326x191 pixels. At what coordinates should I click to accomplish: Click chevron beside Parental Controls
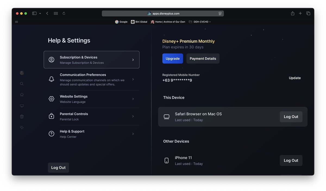point(133,116)
